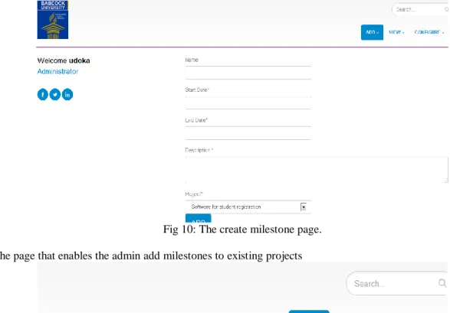
Task: Open the CONFIGURE dropdown menu
Action: [429, 32]
